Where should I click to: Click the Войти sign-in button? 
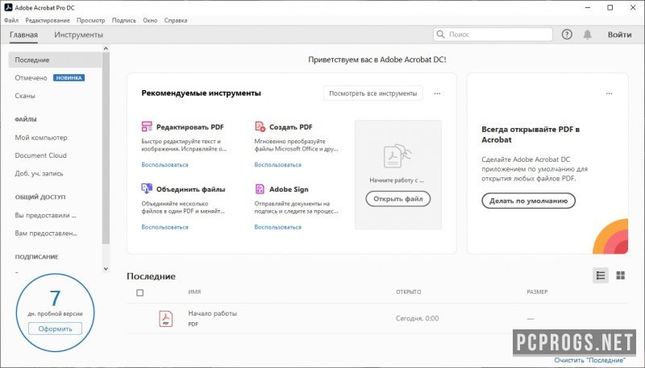pos(619,35)
